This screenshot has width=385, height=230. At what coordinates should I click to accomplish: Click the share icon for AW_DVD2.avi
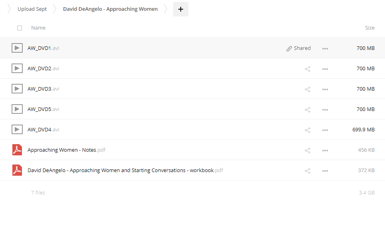(x=307, y=69)
